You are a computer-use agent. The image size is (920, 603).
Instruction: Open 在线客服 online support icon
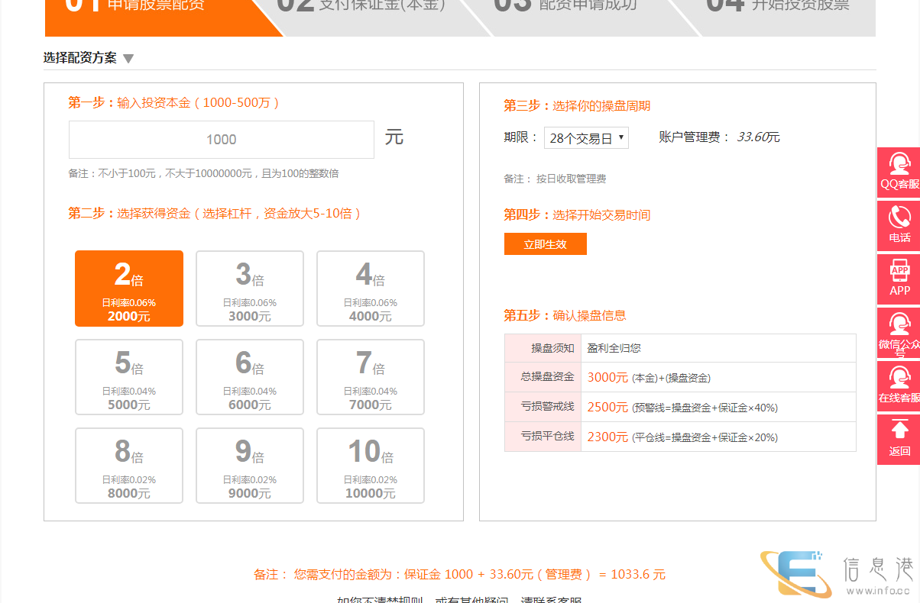(899, 379)
